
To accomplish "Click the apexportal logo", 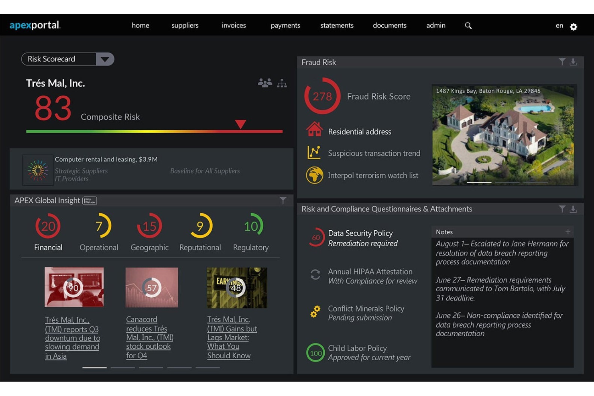I will (35, 25).
